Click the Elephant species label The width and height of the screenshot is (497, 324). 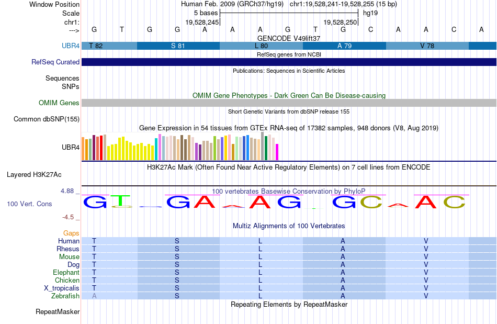(x=66, y=272)
